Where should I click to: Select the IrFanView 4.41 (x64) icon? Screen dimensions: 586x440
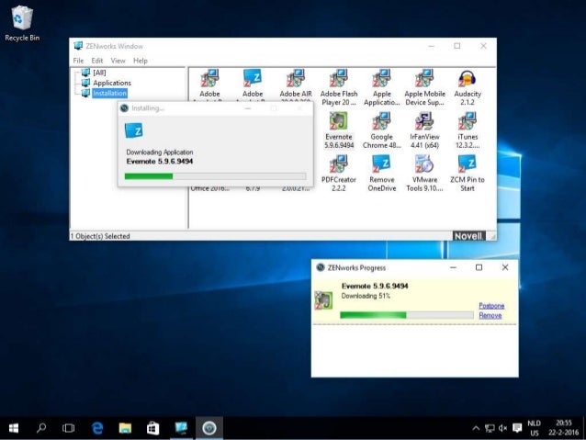click(x=424, y=130)
